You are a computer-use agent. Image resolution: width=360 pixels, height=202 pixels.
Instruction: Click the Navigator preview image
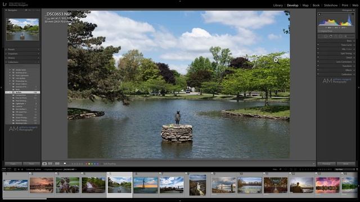click(x=22, y=29)
